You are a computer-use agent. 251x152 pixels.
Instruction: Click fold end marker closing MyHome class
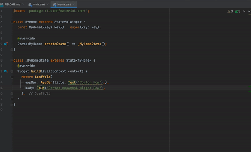coord(12,49)
